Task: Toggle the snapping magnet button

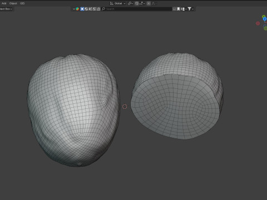Action: 137,3
